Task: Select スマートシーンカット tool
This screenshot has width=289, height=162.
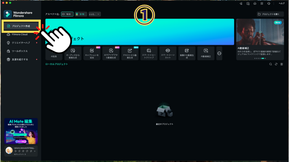Action: click(168, 53)
